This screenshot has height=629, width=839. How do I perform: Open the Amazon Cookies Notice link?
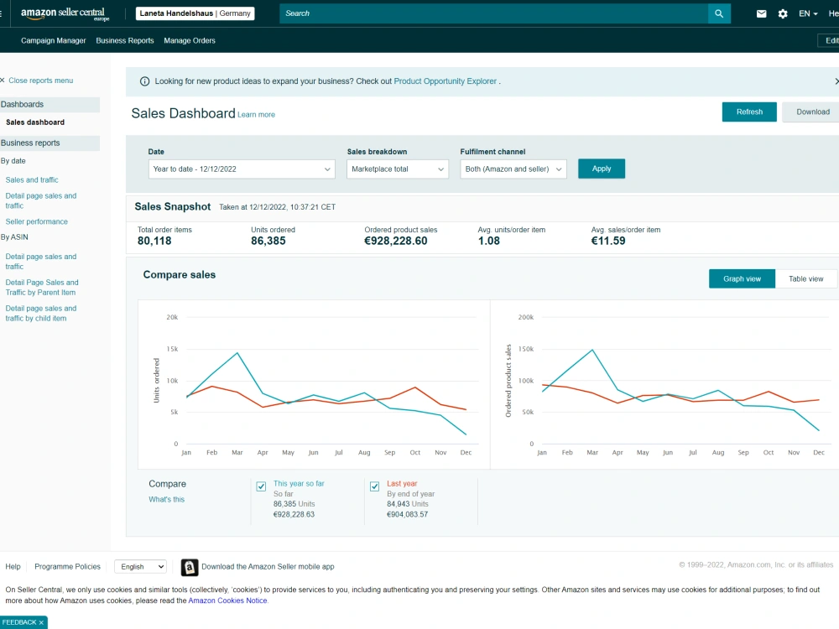[x=227, y=600]
